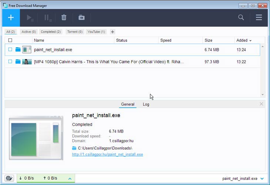Sort by the Name column header
This screenshot has width=270, height=185.
[x=73, y=40]
